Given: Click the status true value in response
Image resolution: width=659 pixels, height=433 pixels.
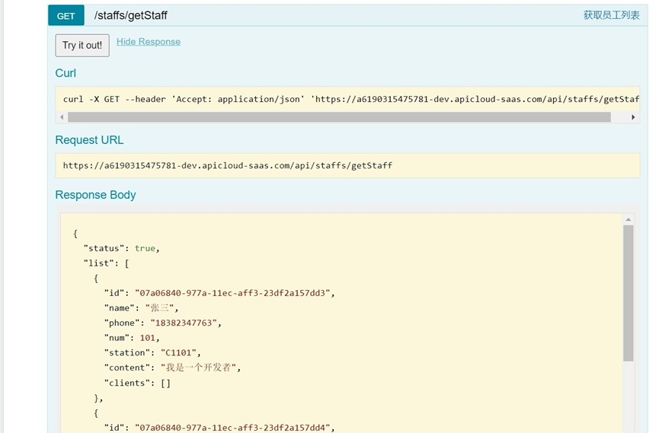Looking at the screenshot, I should pos(145,248).
